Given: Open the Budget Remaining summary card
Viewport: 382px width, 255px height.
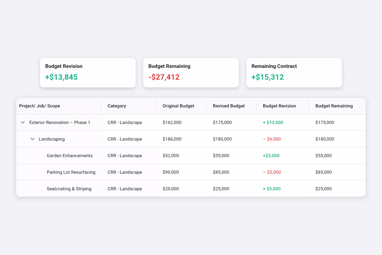Looking at the screenshot, I should (x=191, y=72).
